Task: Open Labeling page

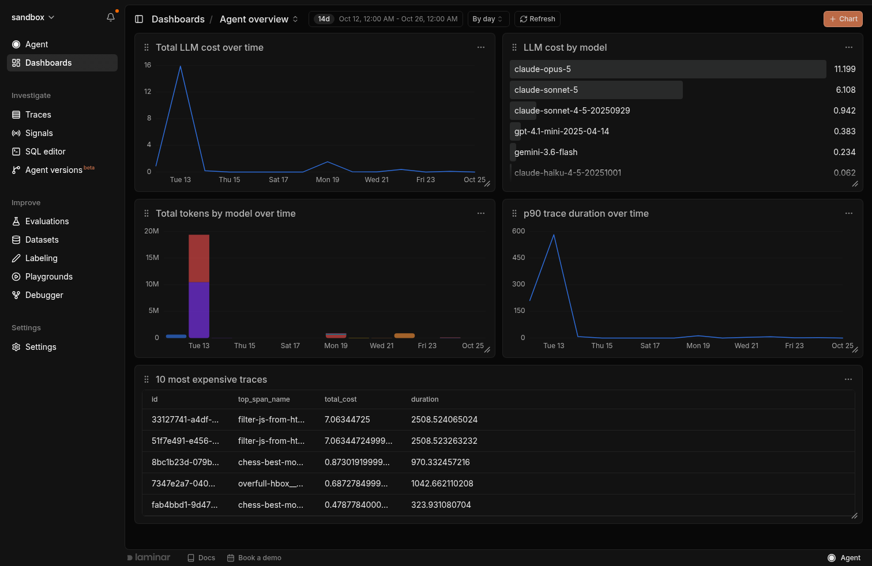Action: pyautogui.click(x=62, y=258)
